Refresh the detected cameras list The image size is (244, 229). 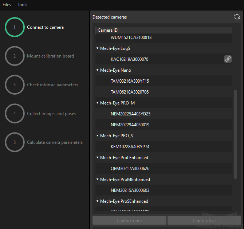[237, 17]
